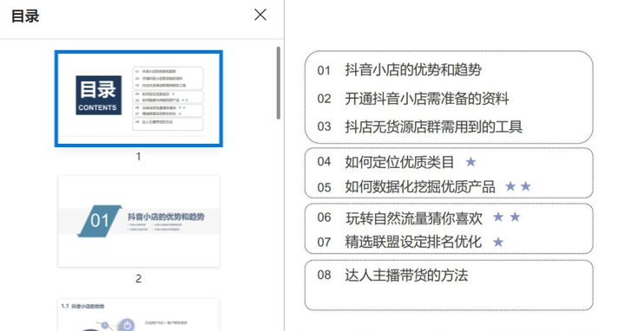Screen dimensions: 625x331
Task: Click the star icon after 如何定位优质类目
Action: click(x=470, y=161)
